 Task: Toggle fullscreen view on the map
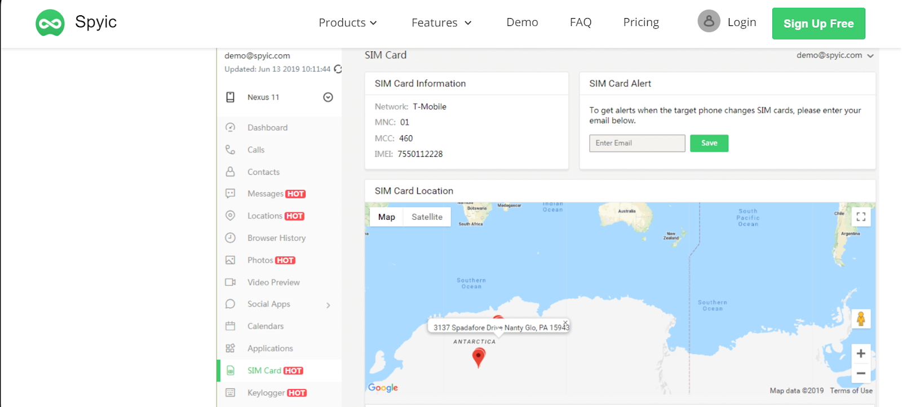(x=861, y=216)
